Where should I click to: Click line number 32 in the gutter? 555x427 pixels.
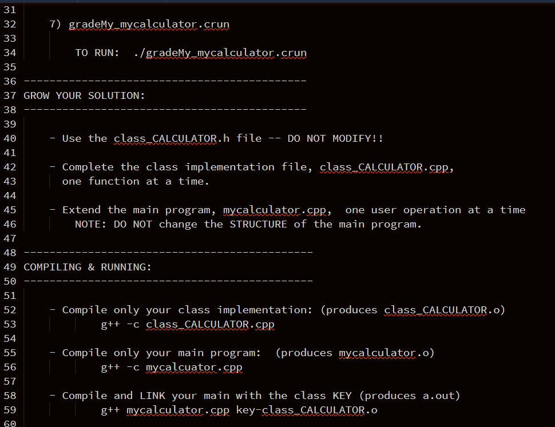(x=10, y=24)
